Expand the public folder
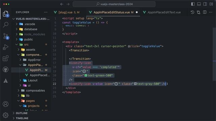Screen dimensions: 216x121 tap(31, 39)
